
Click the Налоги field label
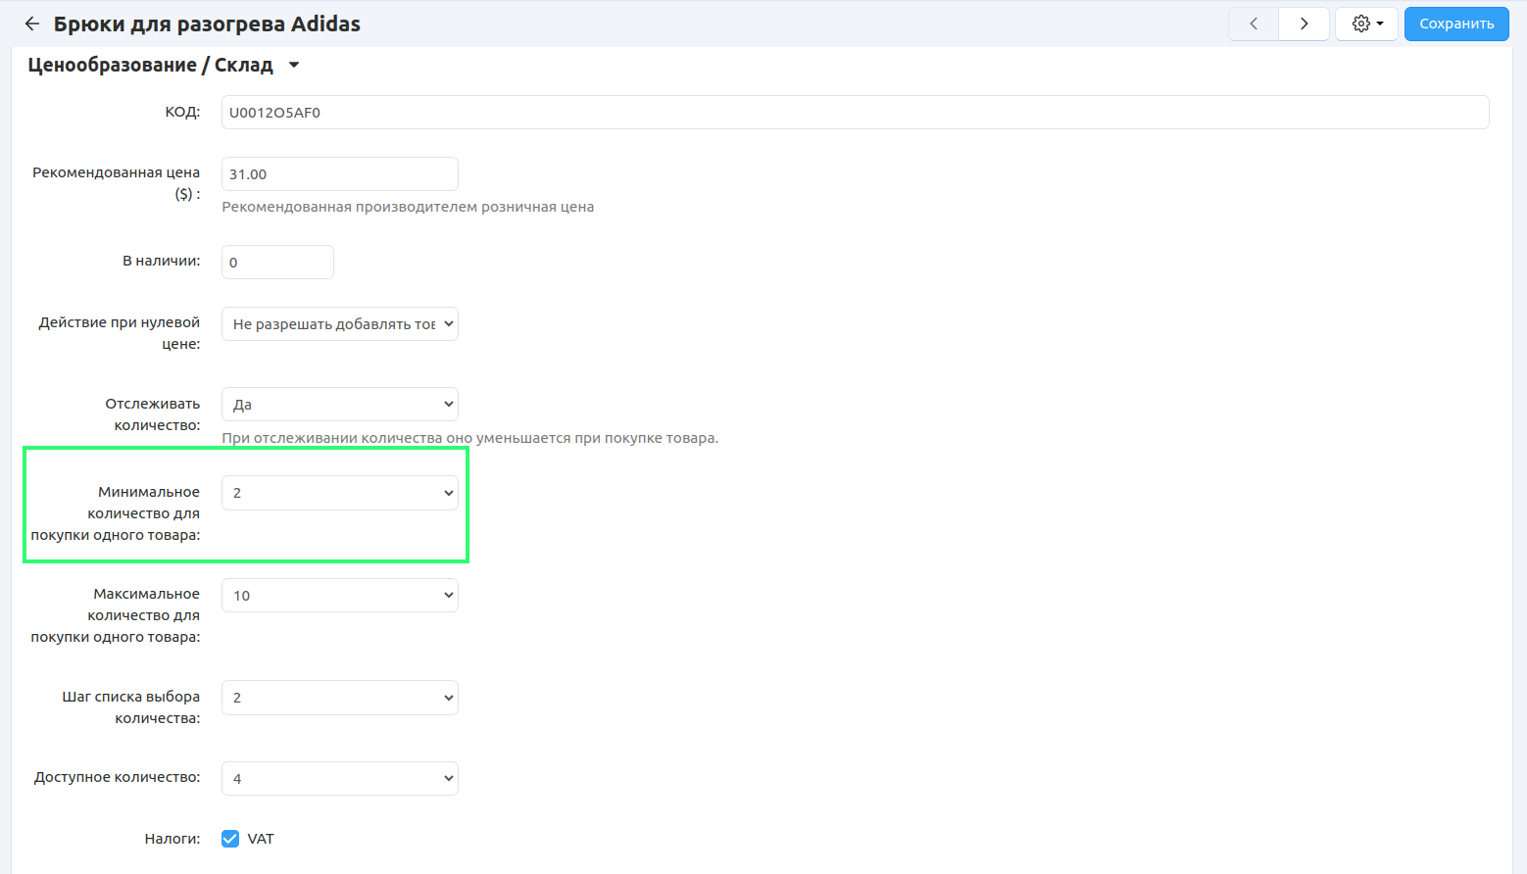172,839
